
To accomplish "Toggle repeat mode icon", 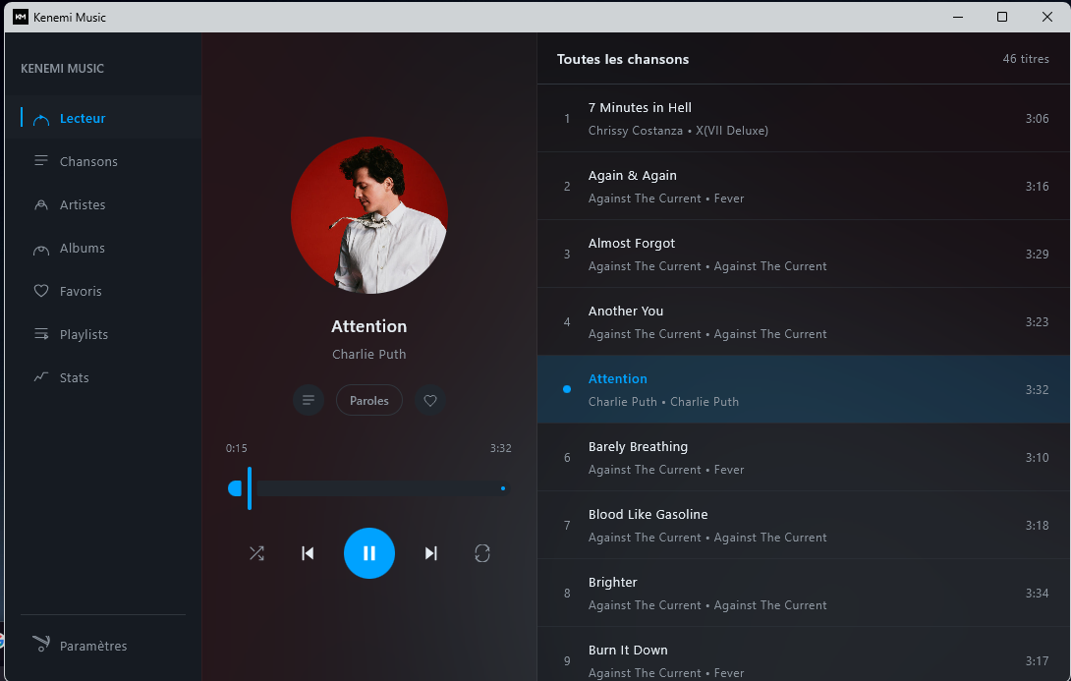I will 481,553.
